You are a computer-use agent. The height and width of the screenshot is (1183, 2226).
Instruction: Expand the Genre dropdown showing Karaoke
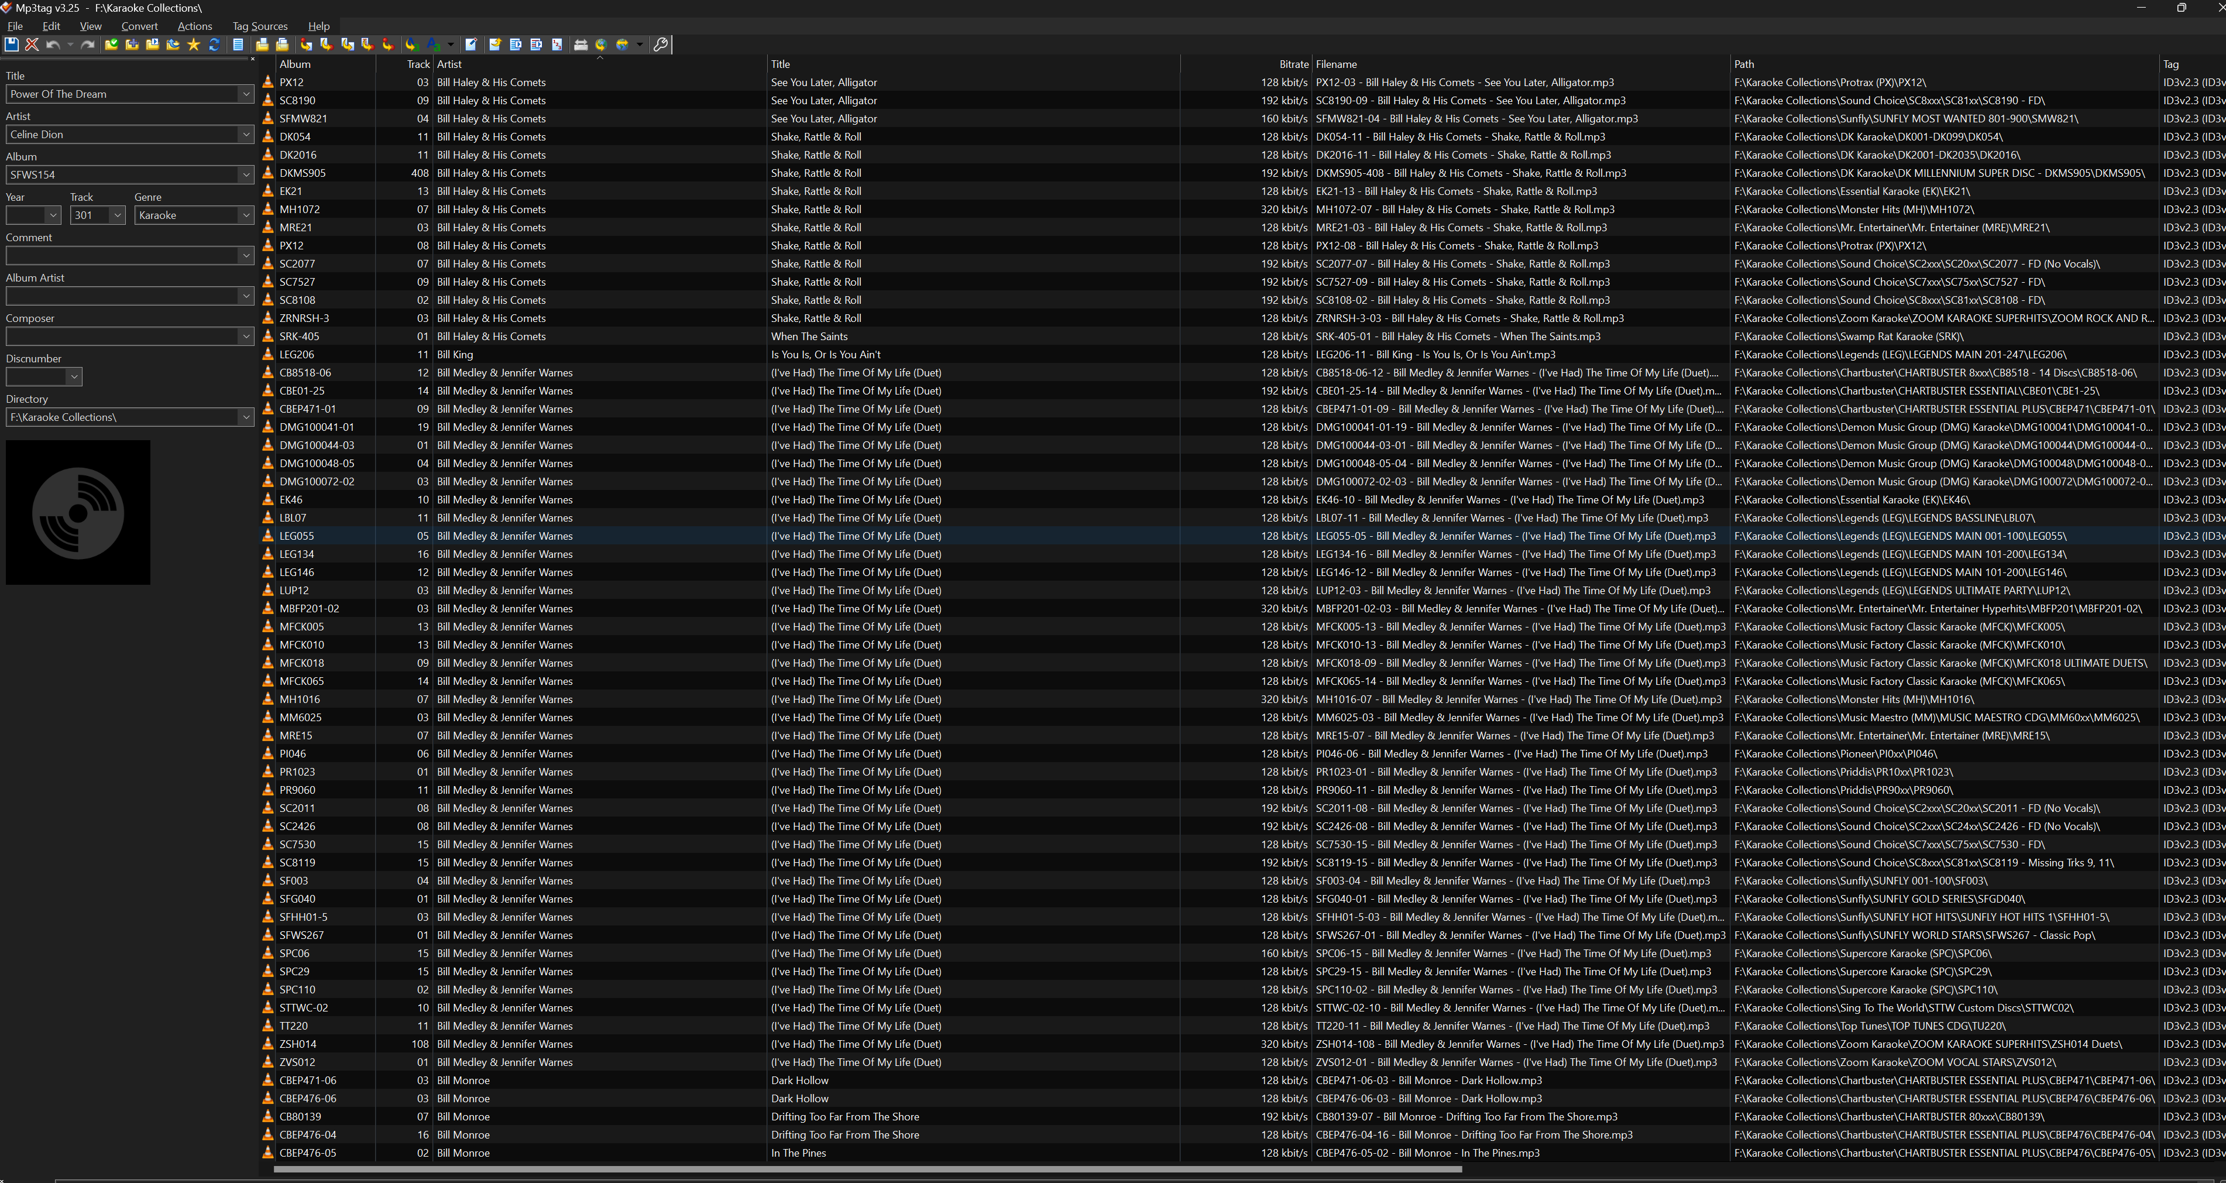pyautogui.click(x=245, y=215)
